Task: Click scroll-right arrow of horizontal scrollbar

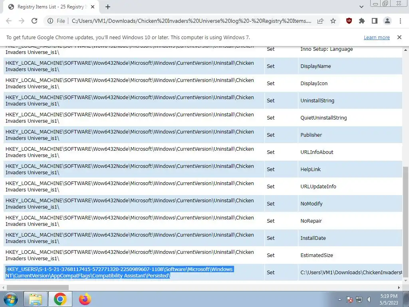Action: click(x=399, y=288)
